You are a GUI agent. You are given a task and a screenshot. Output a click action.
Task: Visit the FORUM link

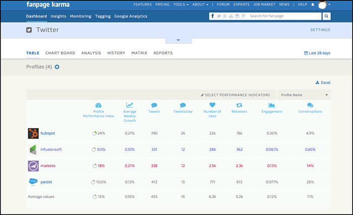tap(223, 5)
